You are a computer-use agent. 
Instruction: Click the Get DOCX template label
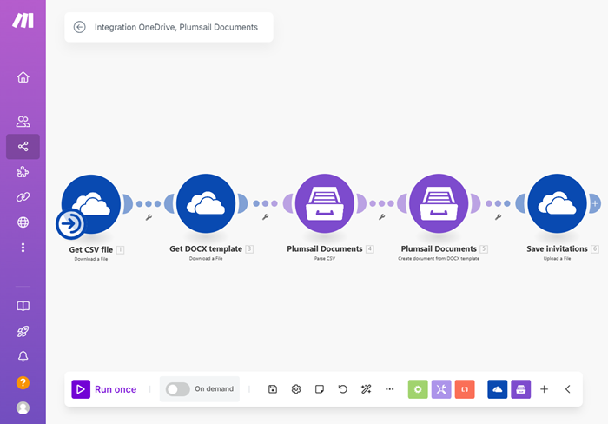[206, 248]
